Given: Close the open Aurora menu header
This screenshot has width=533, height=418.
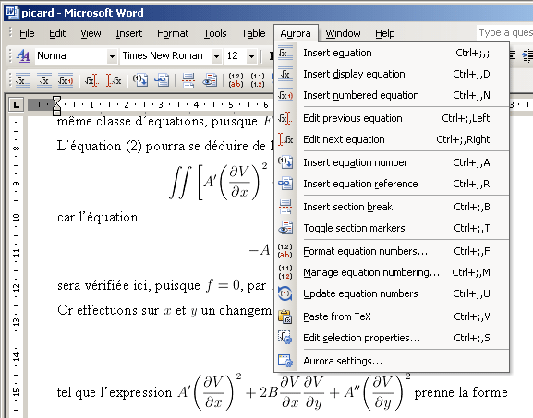Looking at the screenshot, I should [x=296, y=33].
